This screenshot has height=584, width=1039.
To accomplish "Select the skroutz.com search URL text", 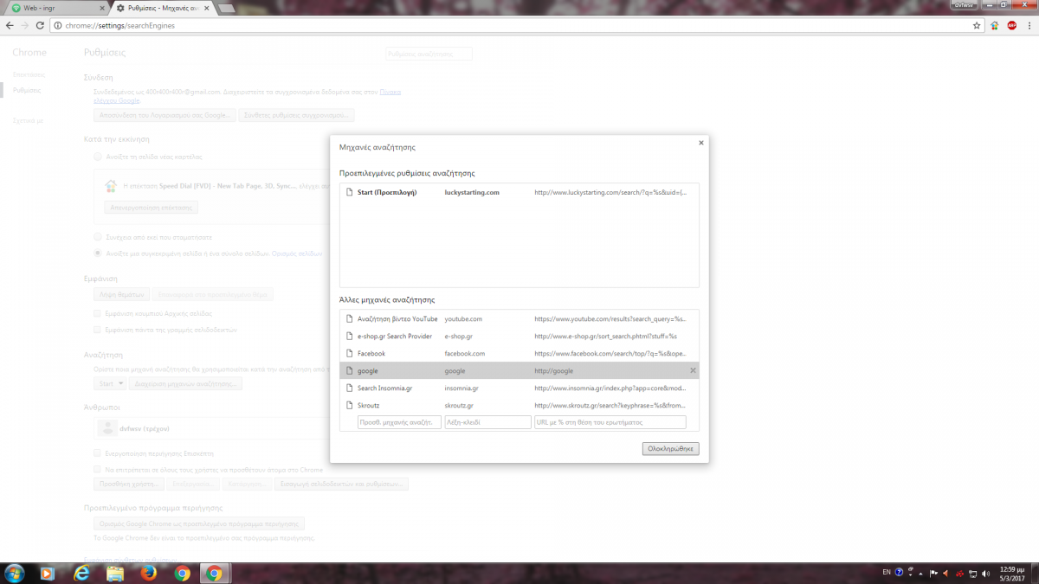I will (610, 406).
